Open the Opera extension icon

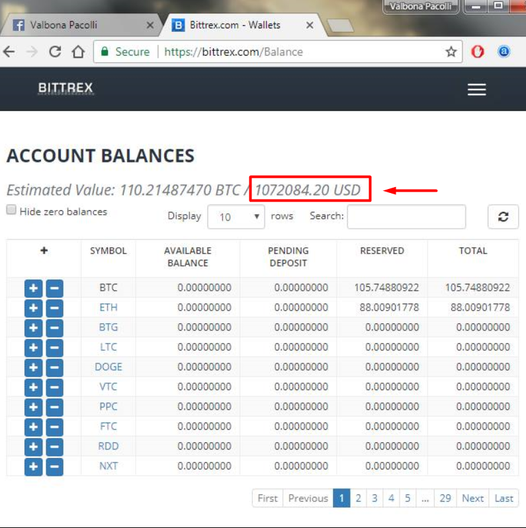tap(478, 52)
